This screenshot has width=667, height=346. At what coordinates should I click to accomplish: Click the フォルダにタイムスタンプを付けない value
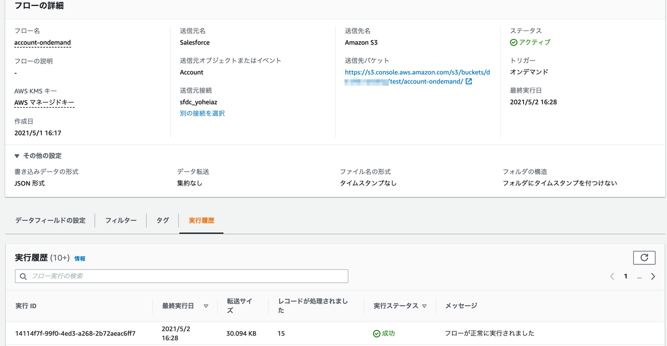560,183
